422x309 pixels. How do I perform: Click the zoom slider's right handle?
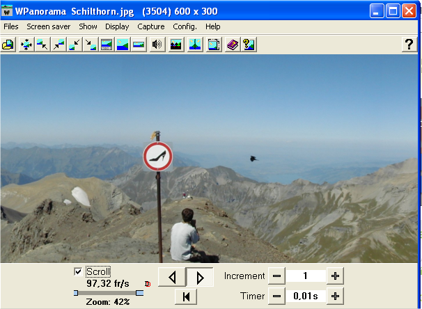pyautogui.click(x=140, y=293)
